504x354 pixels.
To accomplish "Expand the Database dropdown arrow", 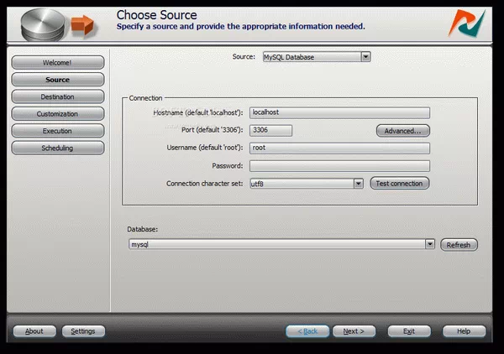I will pos(430,244).
